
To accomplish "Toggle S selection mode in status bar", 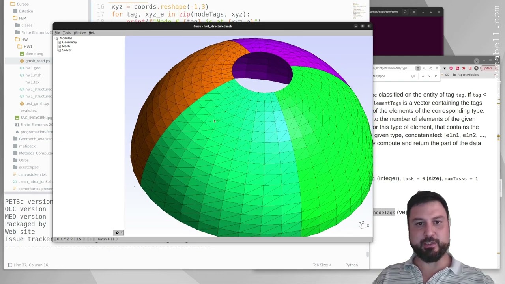I will pos(80,239).
